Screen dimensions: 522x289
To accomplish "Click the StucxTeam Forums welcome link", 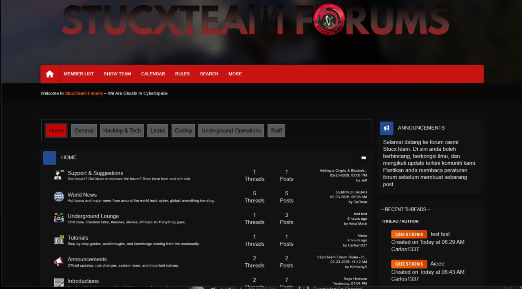I will [84, 93].
